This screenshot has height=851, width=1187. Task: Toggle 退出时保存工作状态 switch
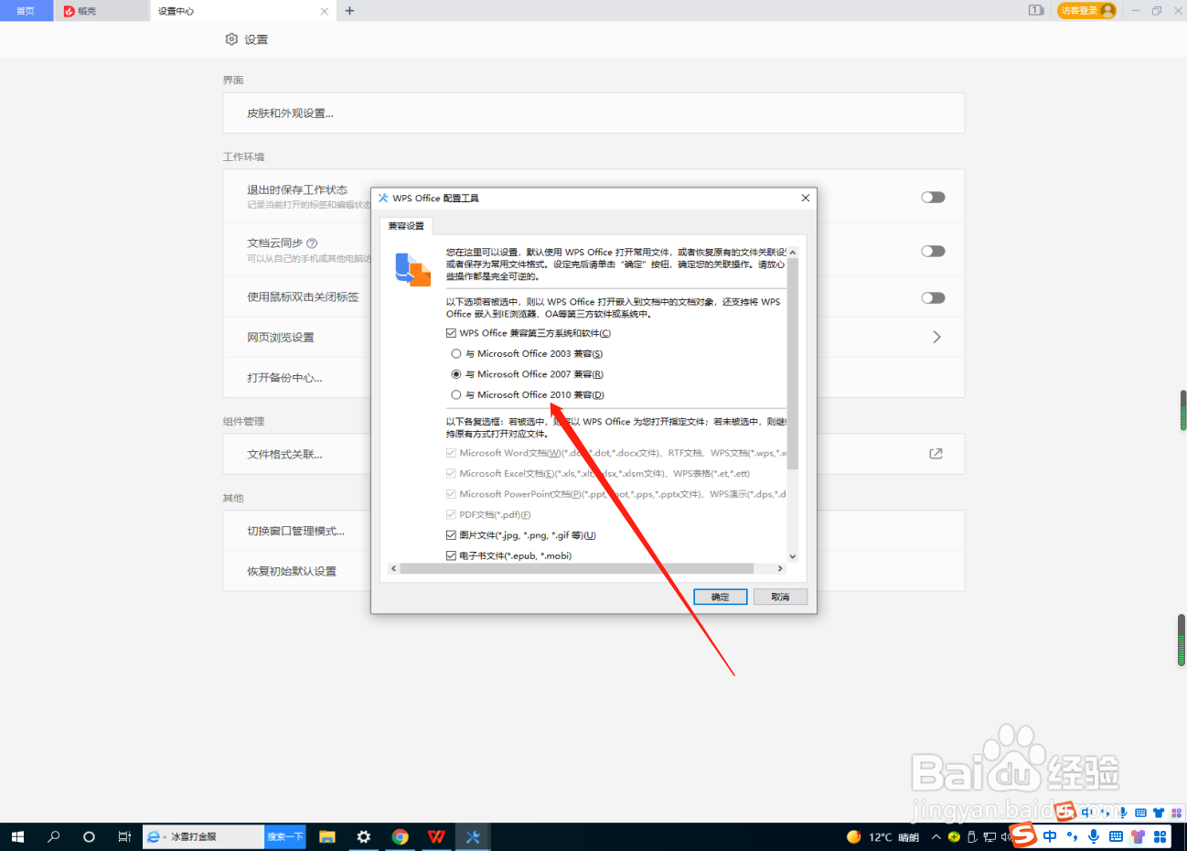(x=933, y=197)
